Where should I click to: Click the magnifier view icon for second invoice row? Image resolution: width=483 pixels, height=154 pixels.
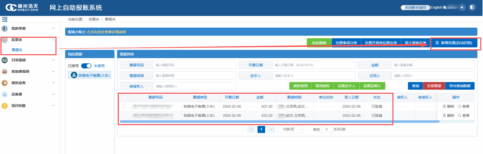tap(459, 115)
